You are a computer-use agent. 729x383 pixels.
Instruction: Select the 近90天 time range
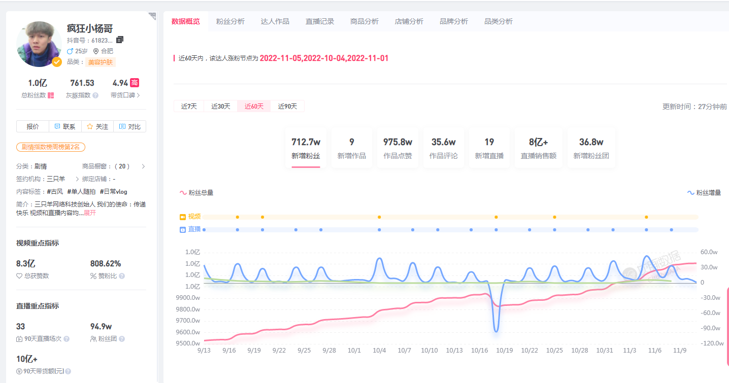(287, 106)
